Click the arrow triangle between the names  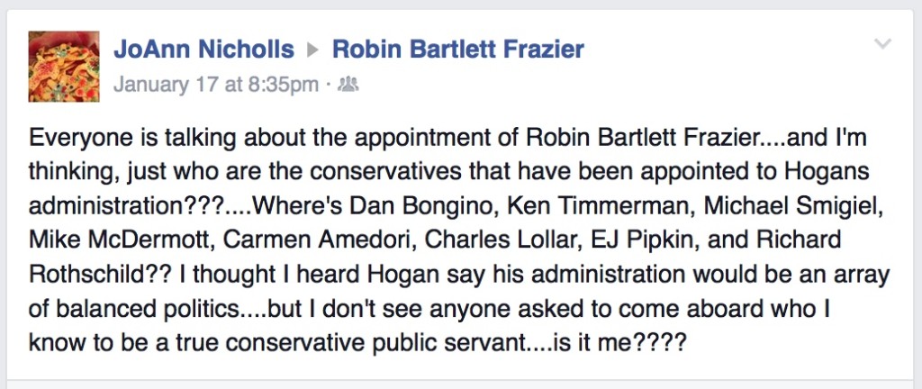[x=312, y=50]
